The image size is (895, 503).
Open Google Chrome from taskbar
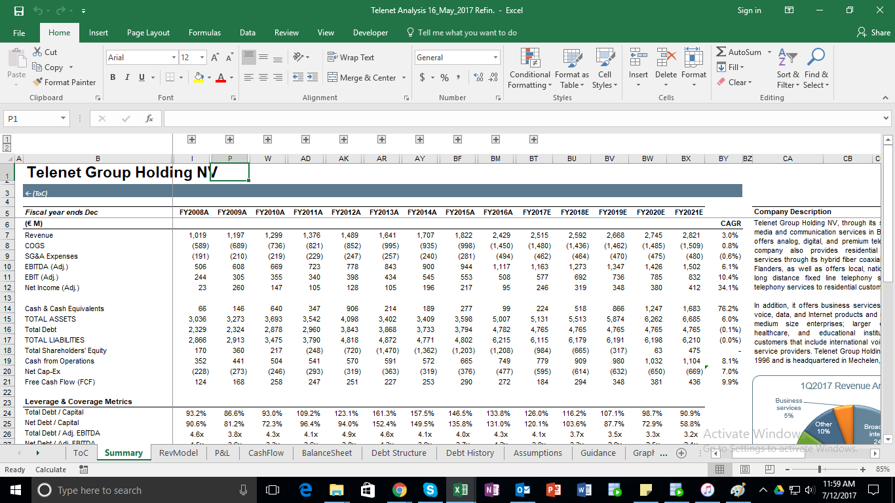pyautogui.click(x=399, y=490)
